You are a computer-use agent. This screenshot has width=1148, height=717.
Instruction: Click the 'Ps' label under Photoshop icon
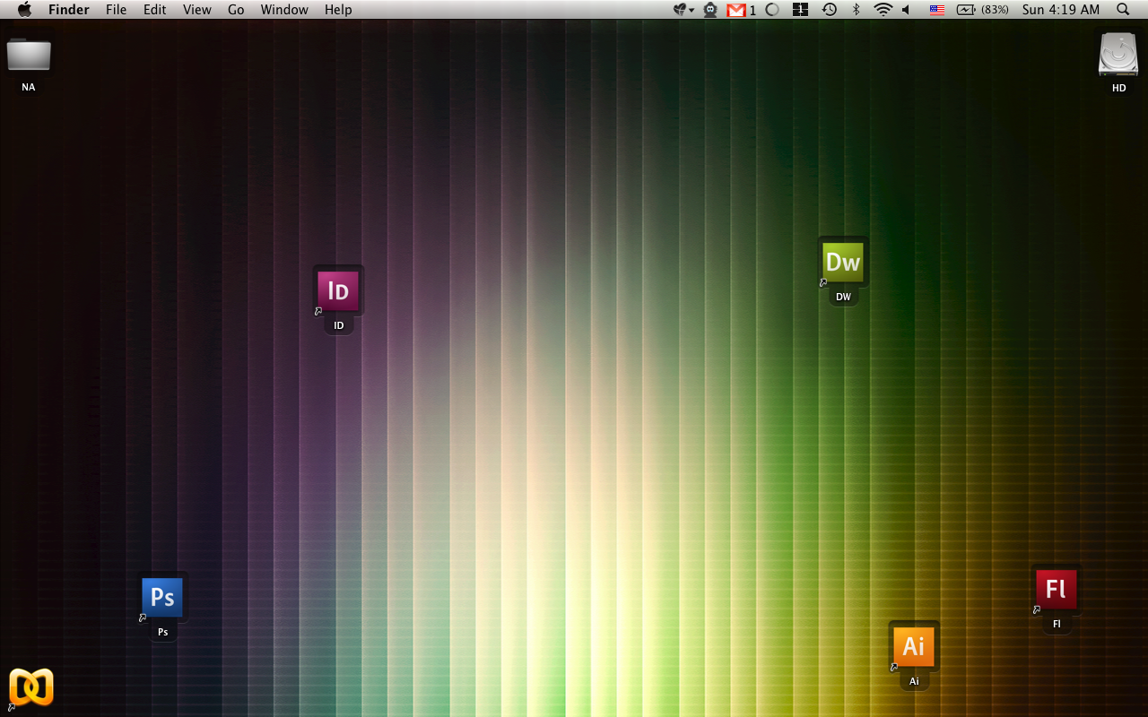click(163, 632)
